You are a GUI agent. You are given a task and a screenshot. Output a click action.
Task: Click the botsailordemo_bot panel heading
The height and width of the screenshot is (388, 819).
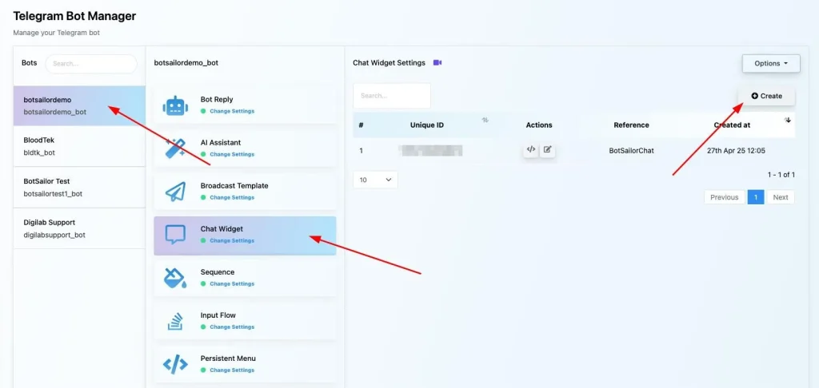point(186,62)
